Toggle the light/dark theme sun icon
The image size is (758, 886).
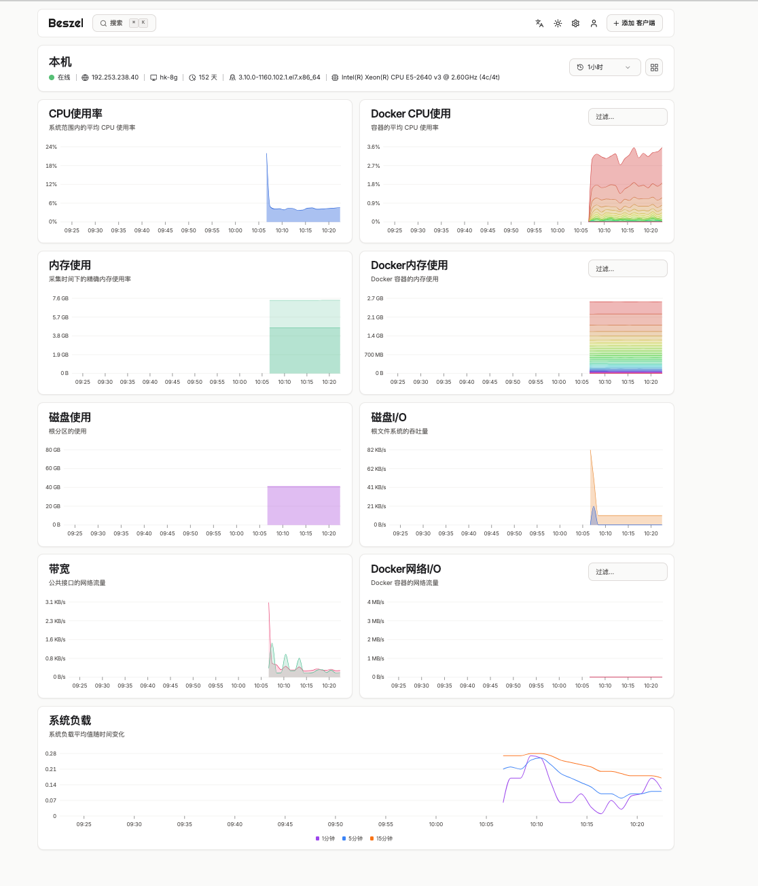tap(558, 23)
